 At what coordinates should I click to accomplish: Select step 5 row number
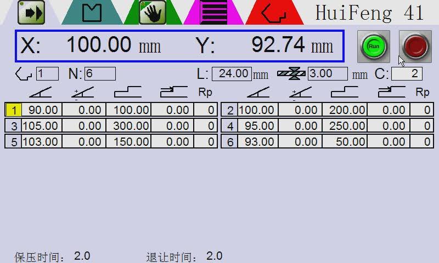13,142
